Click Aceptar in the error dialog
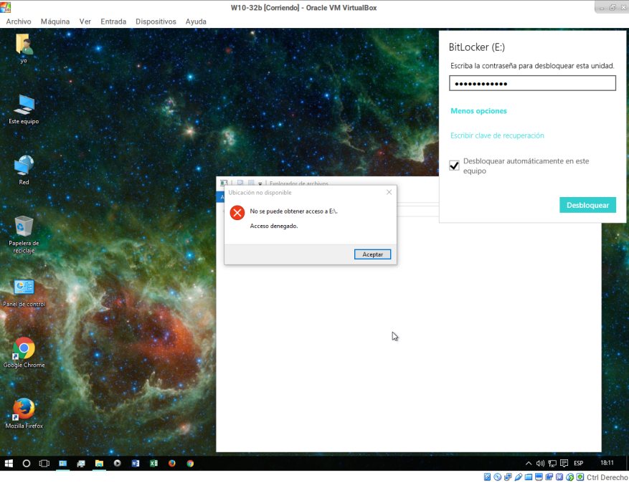The width and height of the screenshot is (629, 483). pyautogui.click(x=372, y=254)
